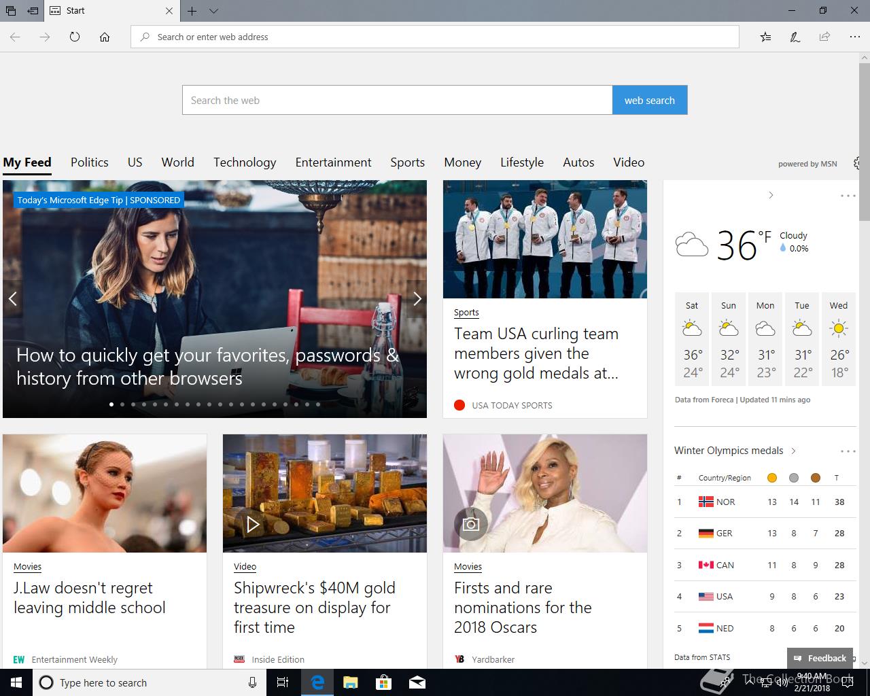Click the first carousel dot
This screenshot has height=696, width=870.
coord(111,404)
